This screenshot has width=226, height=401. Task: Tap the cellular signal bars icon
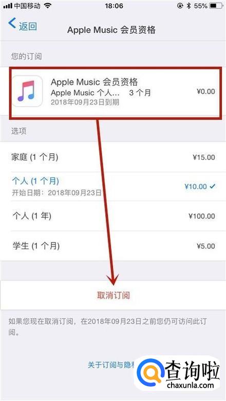tap(8, 6)
